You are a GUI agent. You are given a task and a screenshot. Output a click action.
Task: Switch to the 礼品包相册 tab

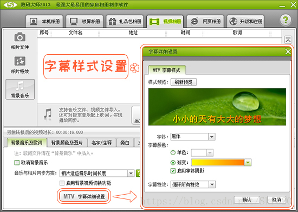tap(125, 22)
